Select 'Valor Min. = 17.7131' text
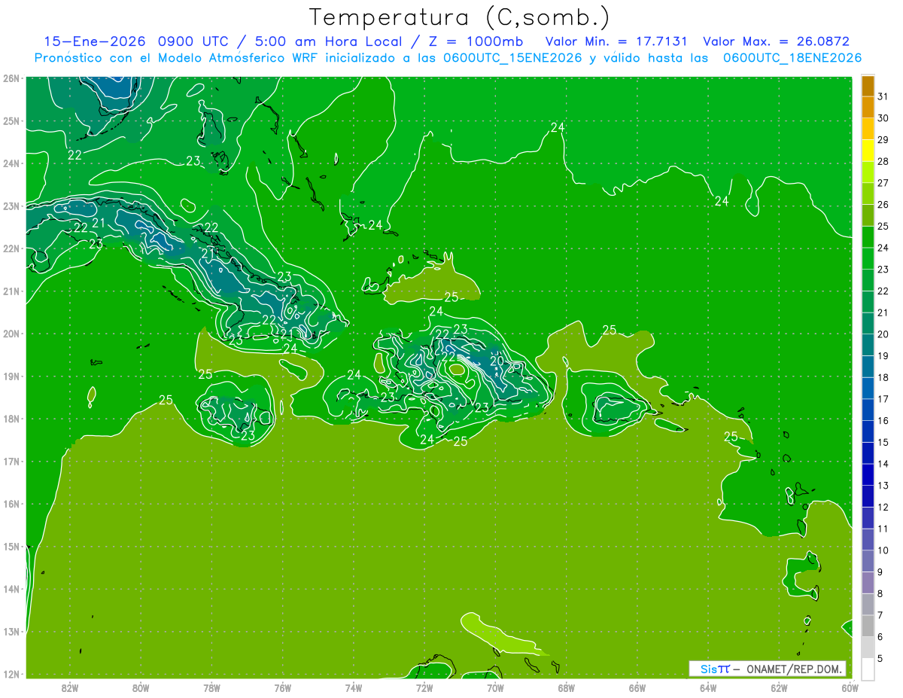The width and height of the screenshot is (903, 698). tap(618, 42)
